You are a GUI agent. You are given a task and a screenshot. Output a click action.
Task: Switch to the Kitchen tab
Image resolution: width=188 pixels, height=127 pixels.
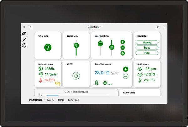[61, 100]
